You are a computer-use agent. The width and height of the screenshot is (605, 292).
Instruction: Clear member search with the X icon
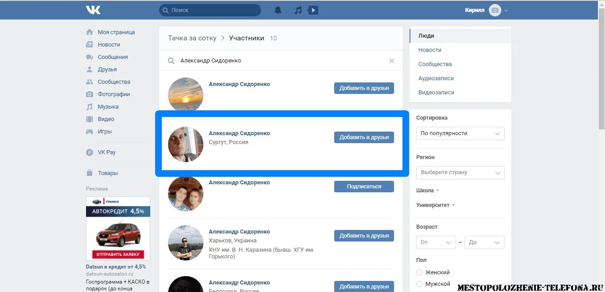coord(392,61)
